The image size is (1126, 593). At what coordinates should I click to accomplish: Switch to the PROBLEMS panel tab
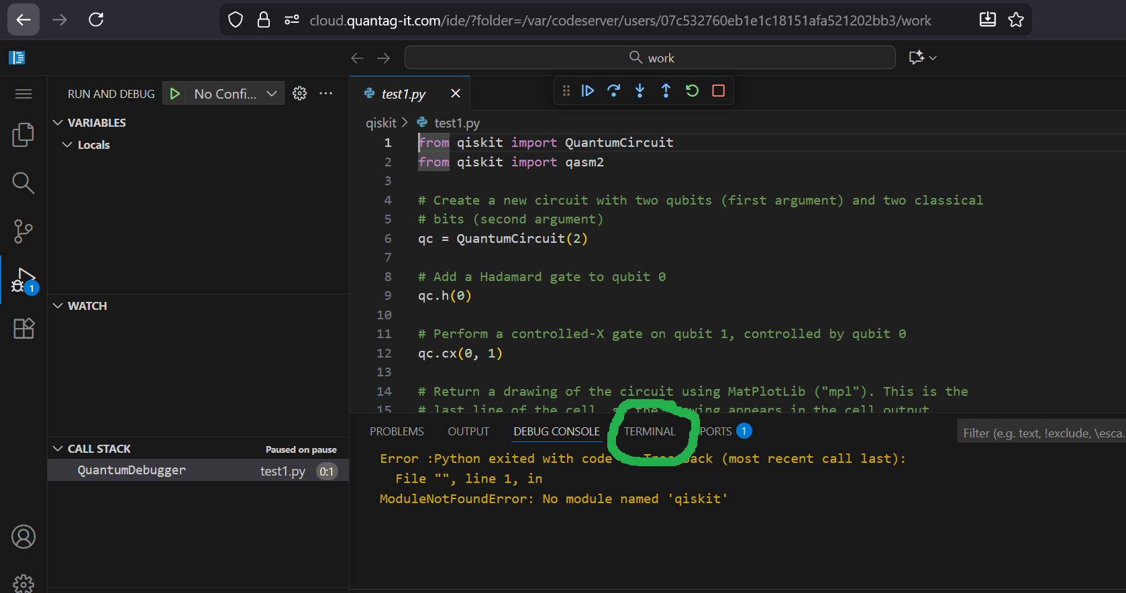[x=397, y=431]
